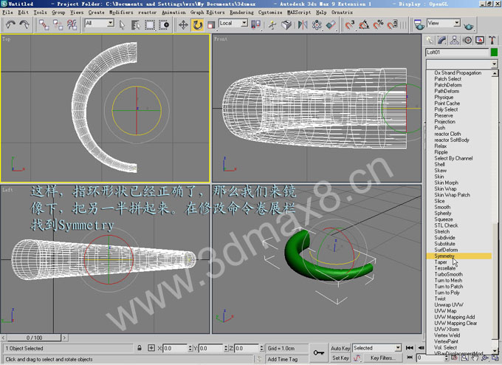The image size is (502, 365).
Task: Switch to the Modify panel tab
Action: (441, 41)
